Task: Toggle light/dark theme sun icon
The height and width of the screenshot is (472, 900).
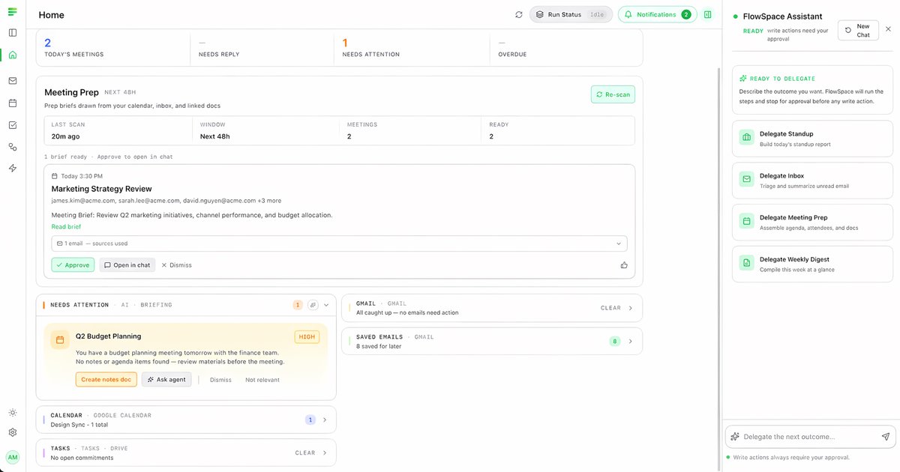Action: [x=13, y=413]
